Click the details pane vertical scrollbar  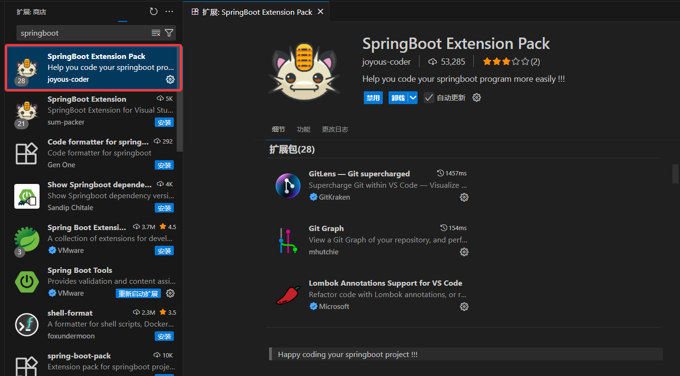coord(675,174)
